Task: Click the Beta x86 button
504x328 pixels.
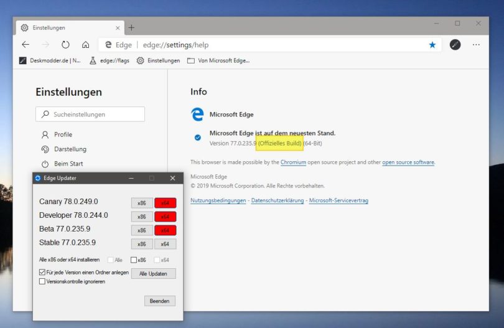Action: (x=142, y=230)
